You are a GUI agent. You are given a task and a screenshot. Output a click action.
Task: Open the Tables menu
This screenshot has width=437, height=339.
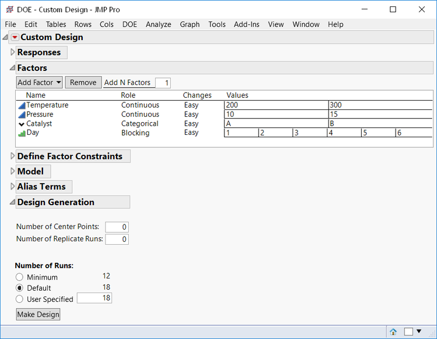(56, 24)
